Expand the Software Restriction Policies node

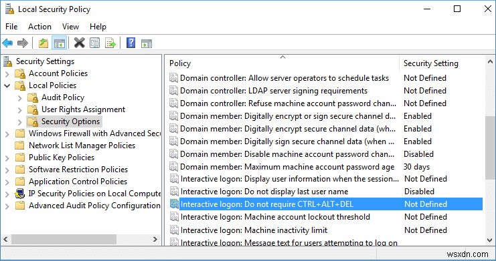[x=7, y=170]
